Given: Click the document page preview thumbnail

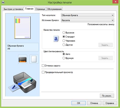Looking at the screenshot, I should [x=23, y=27].
